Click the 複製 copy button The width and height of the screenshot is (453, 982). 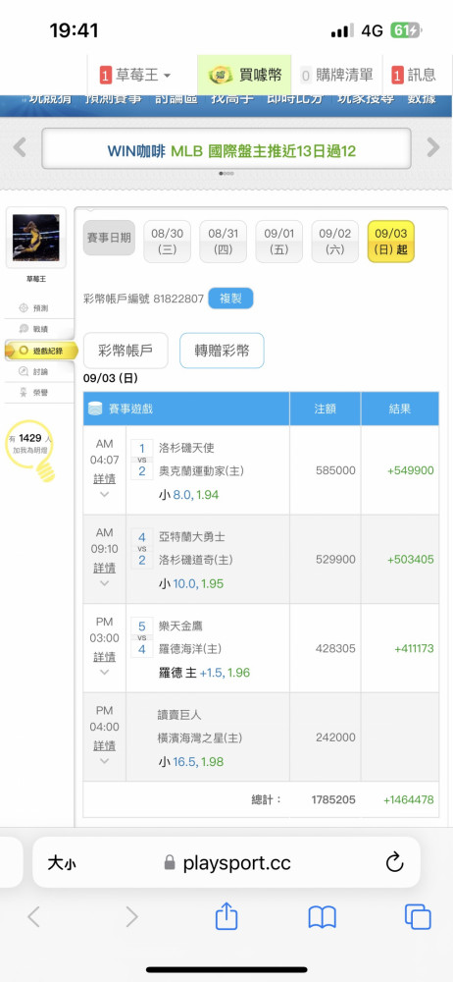click(x=230, y=299)
